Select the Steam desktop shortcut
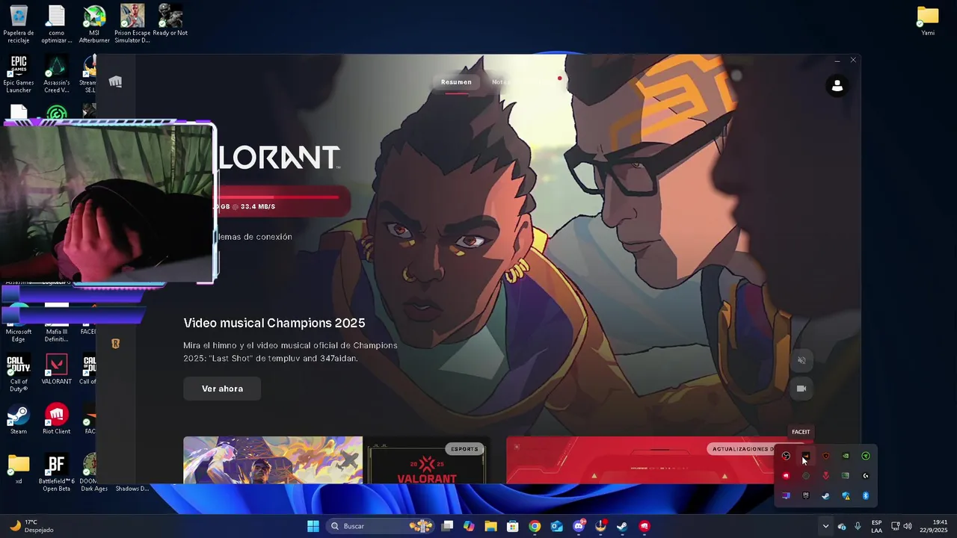The height and width of the screenshot is (538, 957). pyautogui.click(x=19, y=419)
